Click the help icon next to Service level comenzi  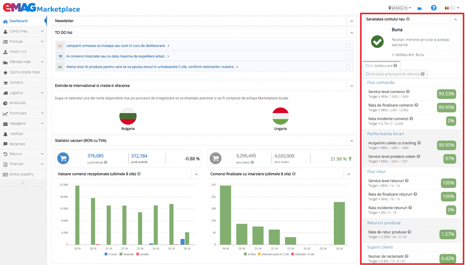408,92
